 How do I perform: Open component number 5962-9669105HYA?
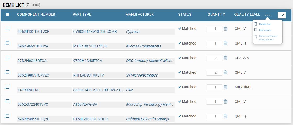pos(33,46)
